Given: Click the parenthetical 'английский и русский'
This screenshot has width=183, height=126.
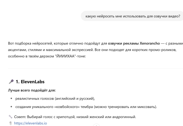Looking at the screenshot, I should (x=75, y=98).
